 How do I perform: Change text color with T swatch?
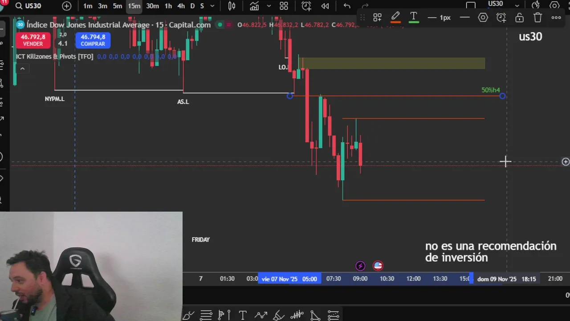point(414,17)
